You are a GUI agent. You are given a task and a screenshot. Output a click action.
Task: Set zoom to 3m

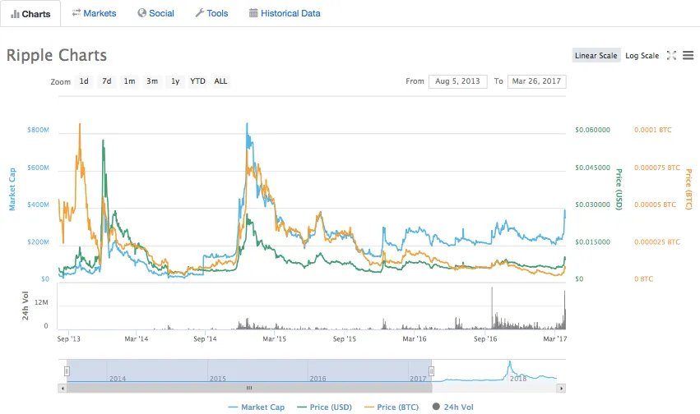pos(152,81)
